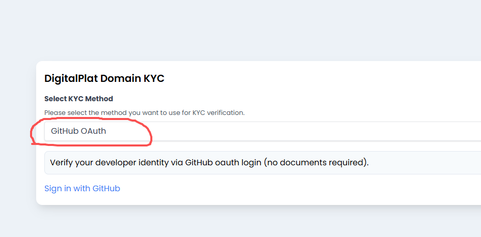This screenshot has width=481, height=237.
Task: Click the Sign in with GitHub link
Action: point(82,189)
